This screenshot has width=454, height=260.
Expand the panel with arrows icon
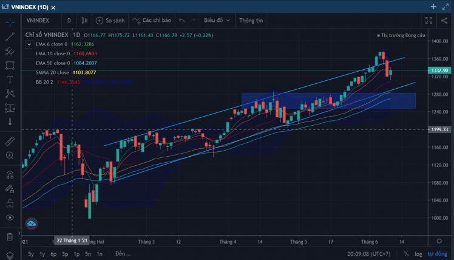click(x=446, y=7)
